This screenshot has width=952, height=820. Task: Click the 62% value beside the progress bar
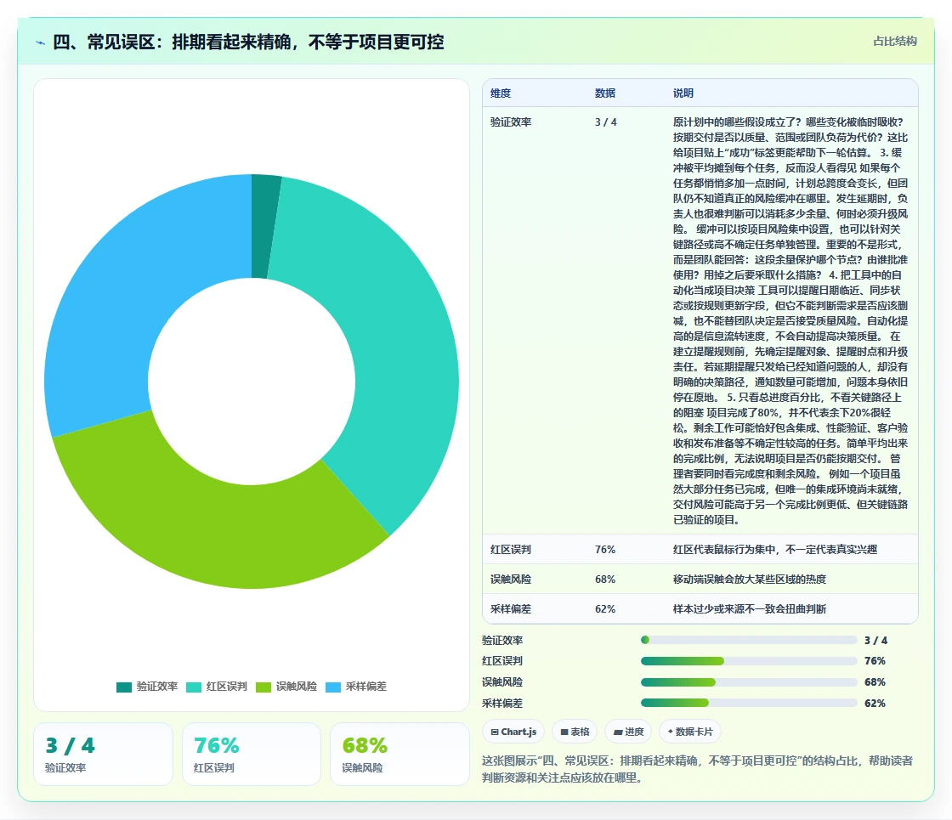pyautogui.click(x=875, y=703)
